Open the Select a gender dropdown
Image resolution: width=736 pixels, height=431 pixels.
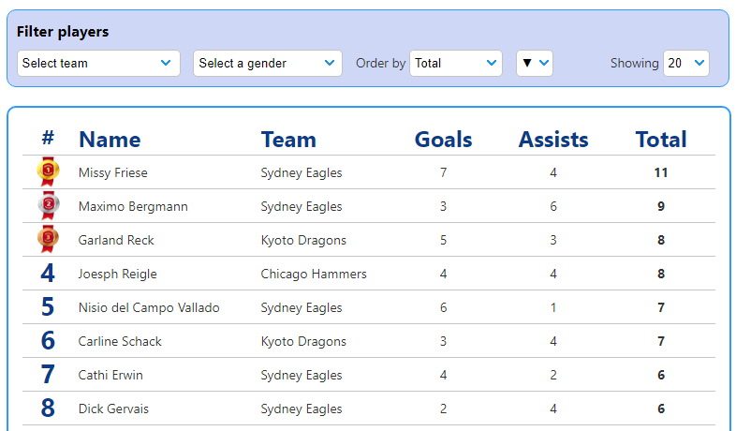pos(268,63)
